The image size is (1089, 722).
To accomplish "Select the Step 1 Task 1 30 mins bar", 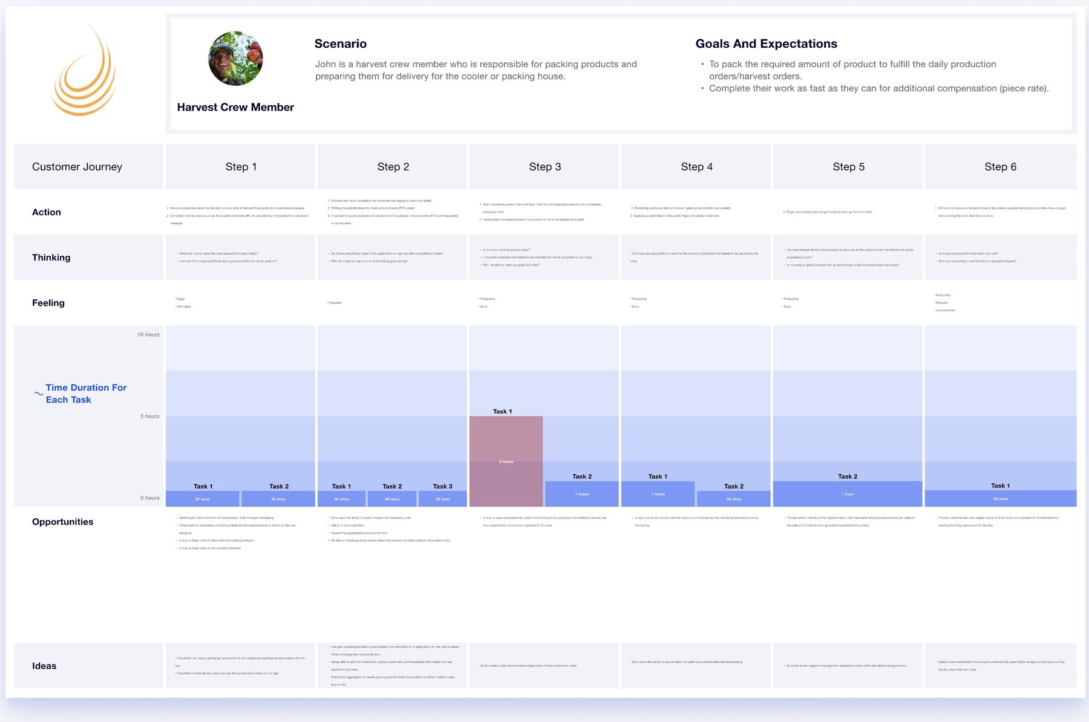I will pos(203,499).
